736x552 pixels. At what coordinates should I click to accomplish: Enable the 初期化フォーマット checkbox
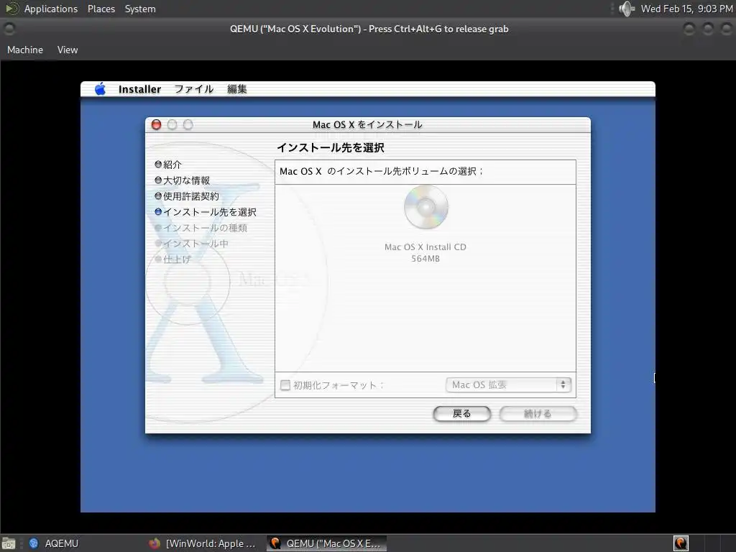click(285, 385)
